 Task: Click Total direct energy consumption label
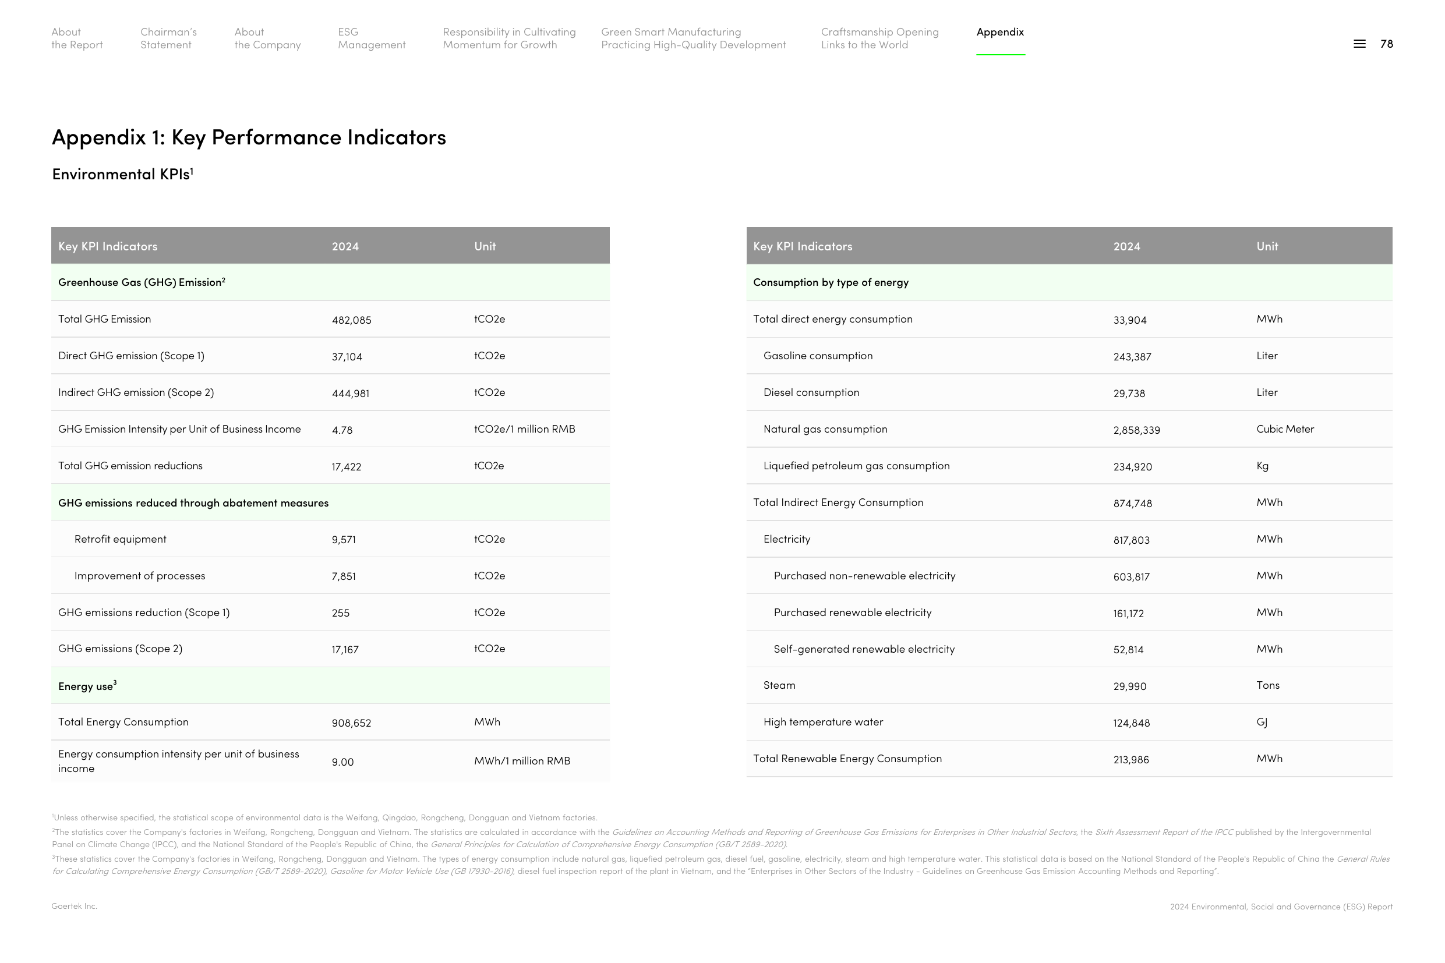click(x=832, y=318)
